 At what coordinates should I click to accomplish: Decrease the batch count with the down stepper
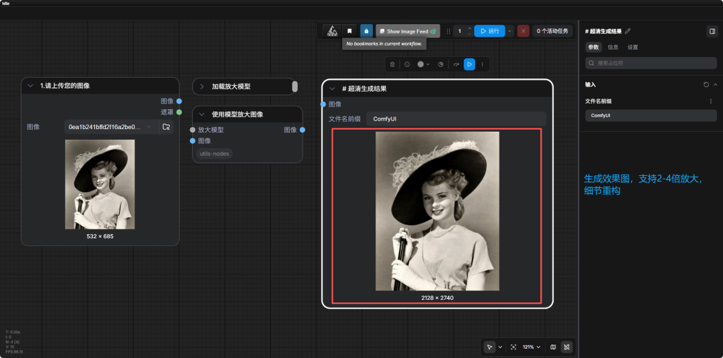(x=469, y=33)
